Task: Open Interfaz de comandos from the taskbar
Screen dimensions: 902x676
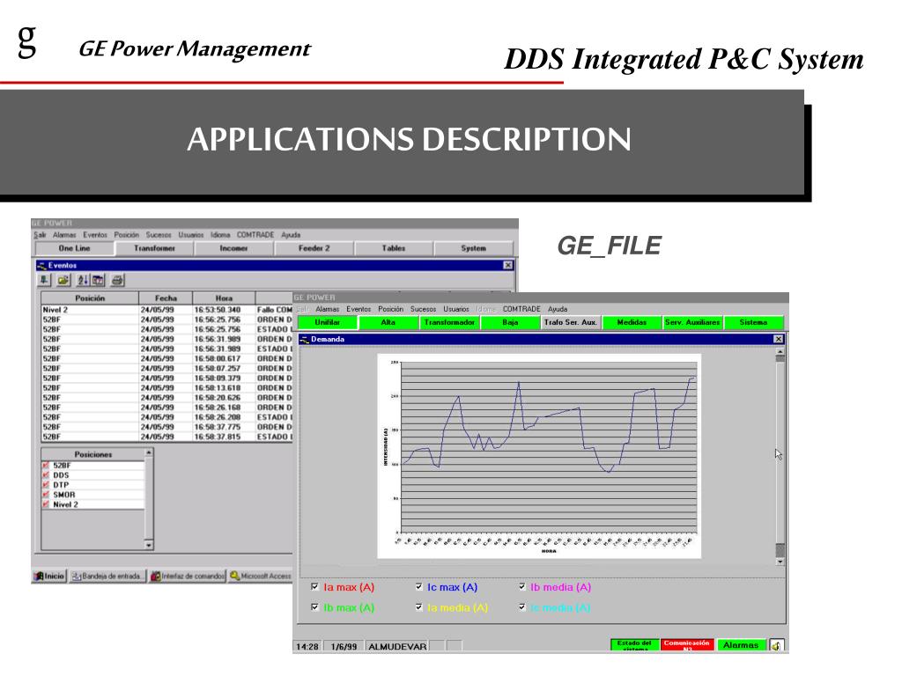Action: click(187, 576)
